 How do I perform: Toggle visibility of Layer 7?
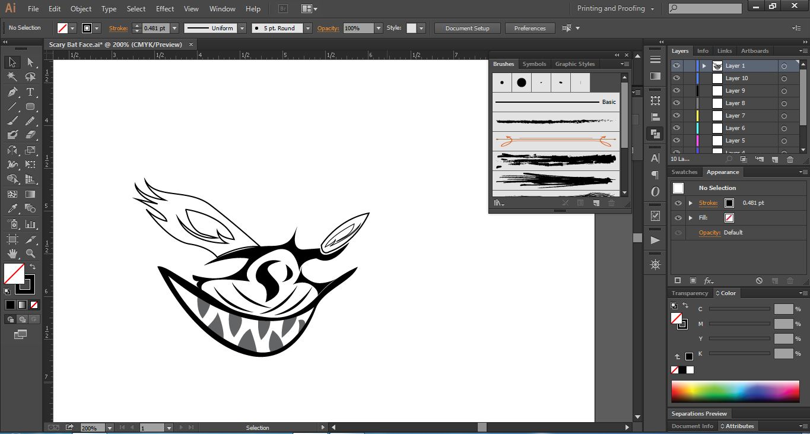(x=676, y=116)
